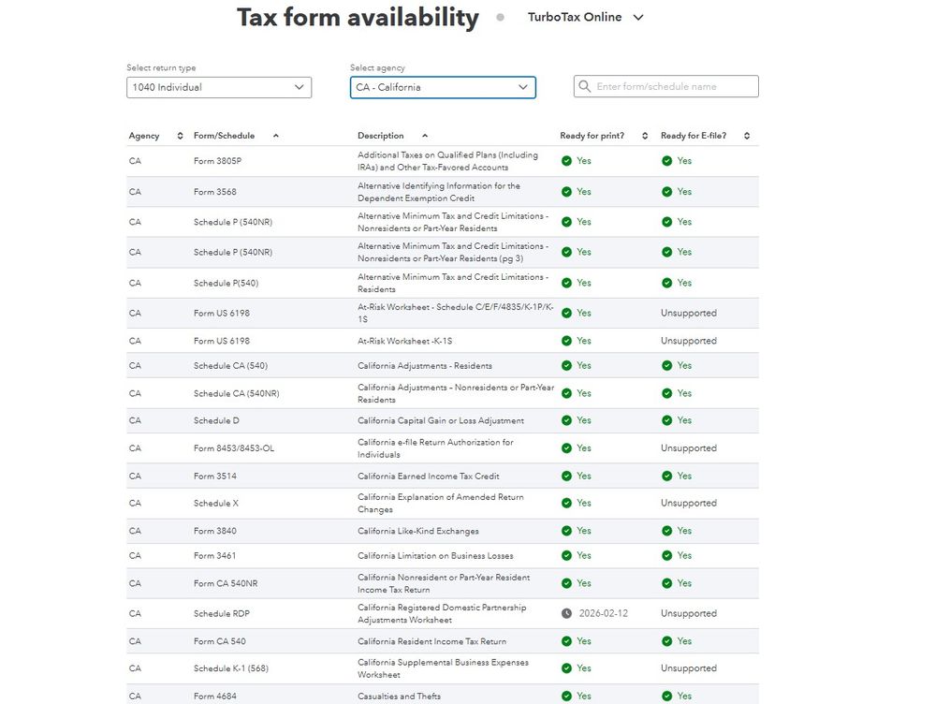The height and width of the screenshot is (704, 935).
Task: Select California Earned Income Tax Credit description
Action: click(428, 477)
